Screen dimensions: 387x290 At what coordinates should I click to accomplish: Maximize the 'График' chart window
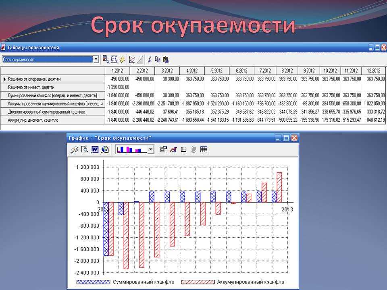click(x=286, y=138)
